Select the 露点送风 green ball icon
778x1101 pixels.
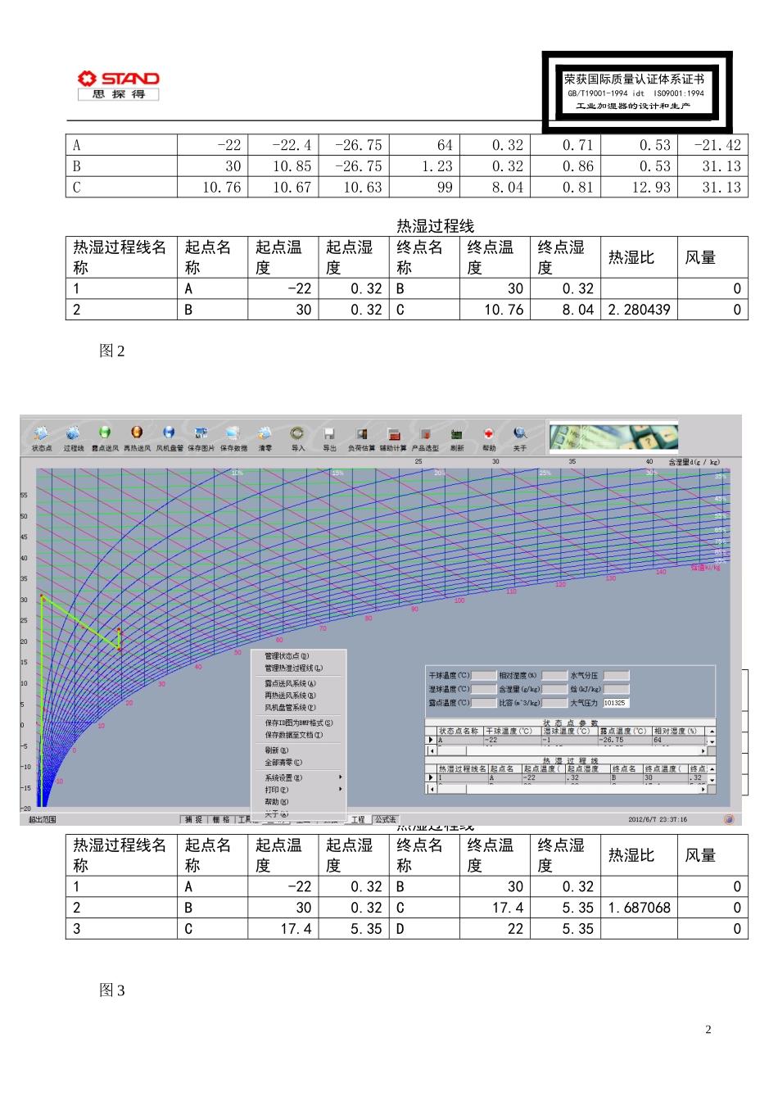(x=105, y=433)
